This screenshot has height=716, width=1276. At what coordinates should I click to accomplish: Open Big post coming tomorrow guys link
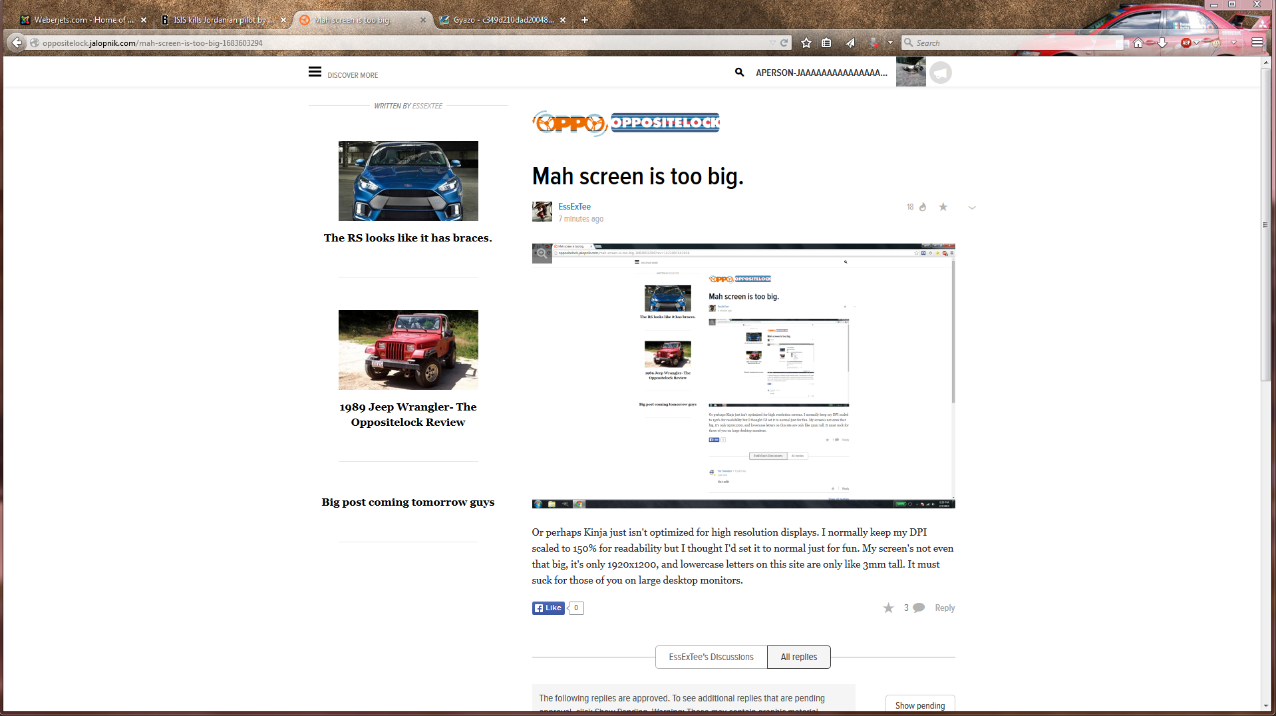click(408, 502)
